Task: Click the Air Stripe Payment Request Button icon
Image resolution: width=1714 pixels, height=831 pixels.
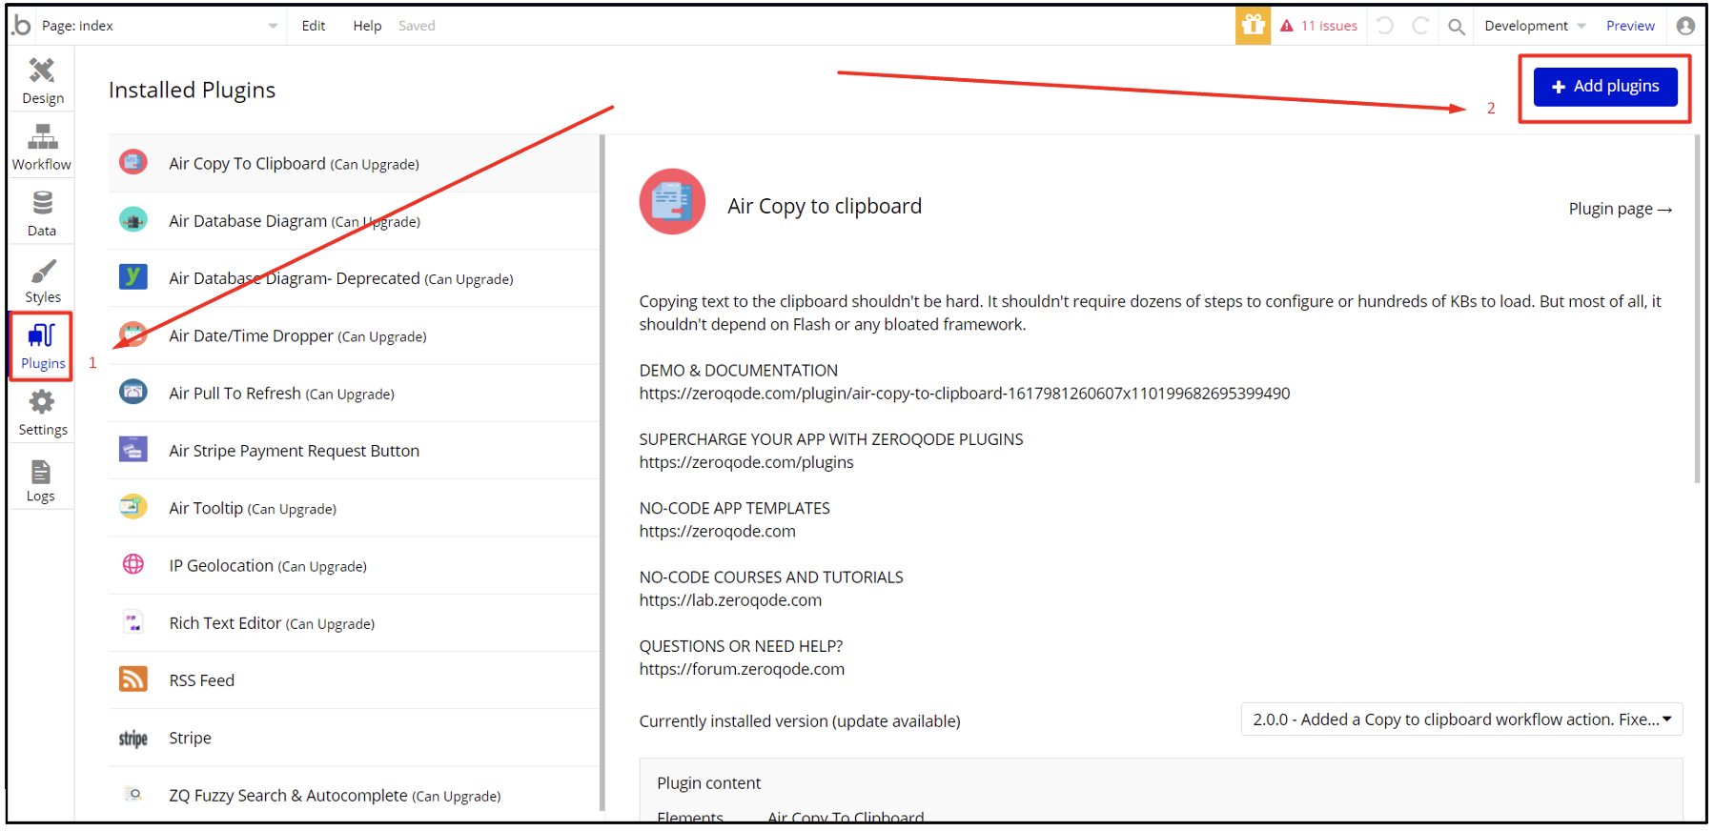Action: coord(133,449)
